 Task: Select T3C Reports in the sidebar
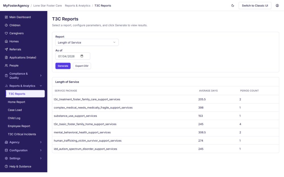[25, 94]
